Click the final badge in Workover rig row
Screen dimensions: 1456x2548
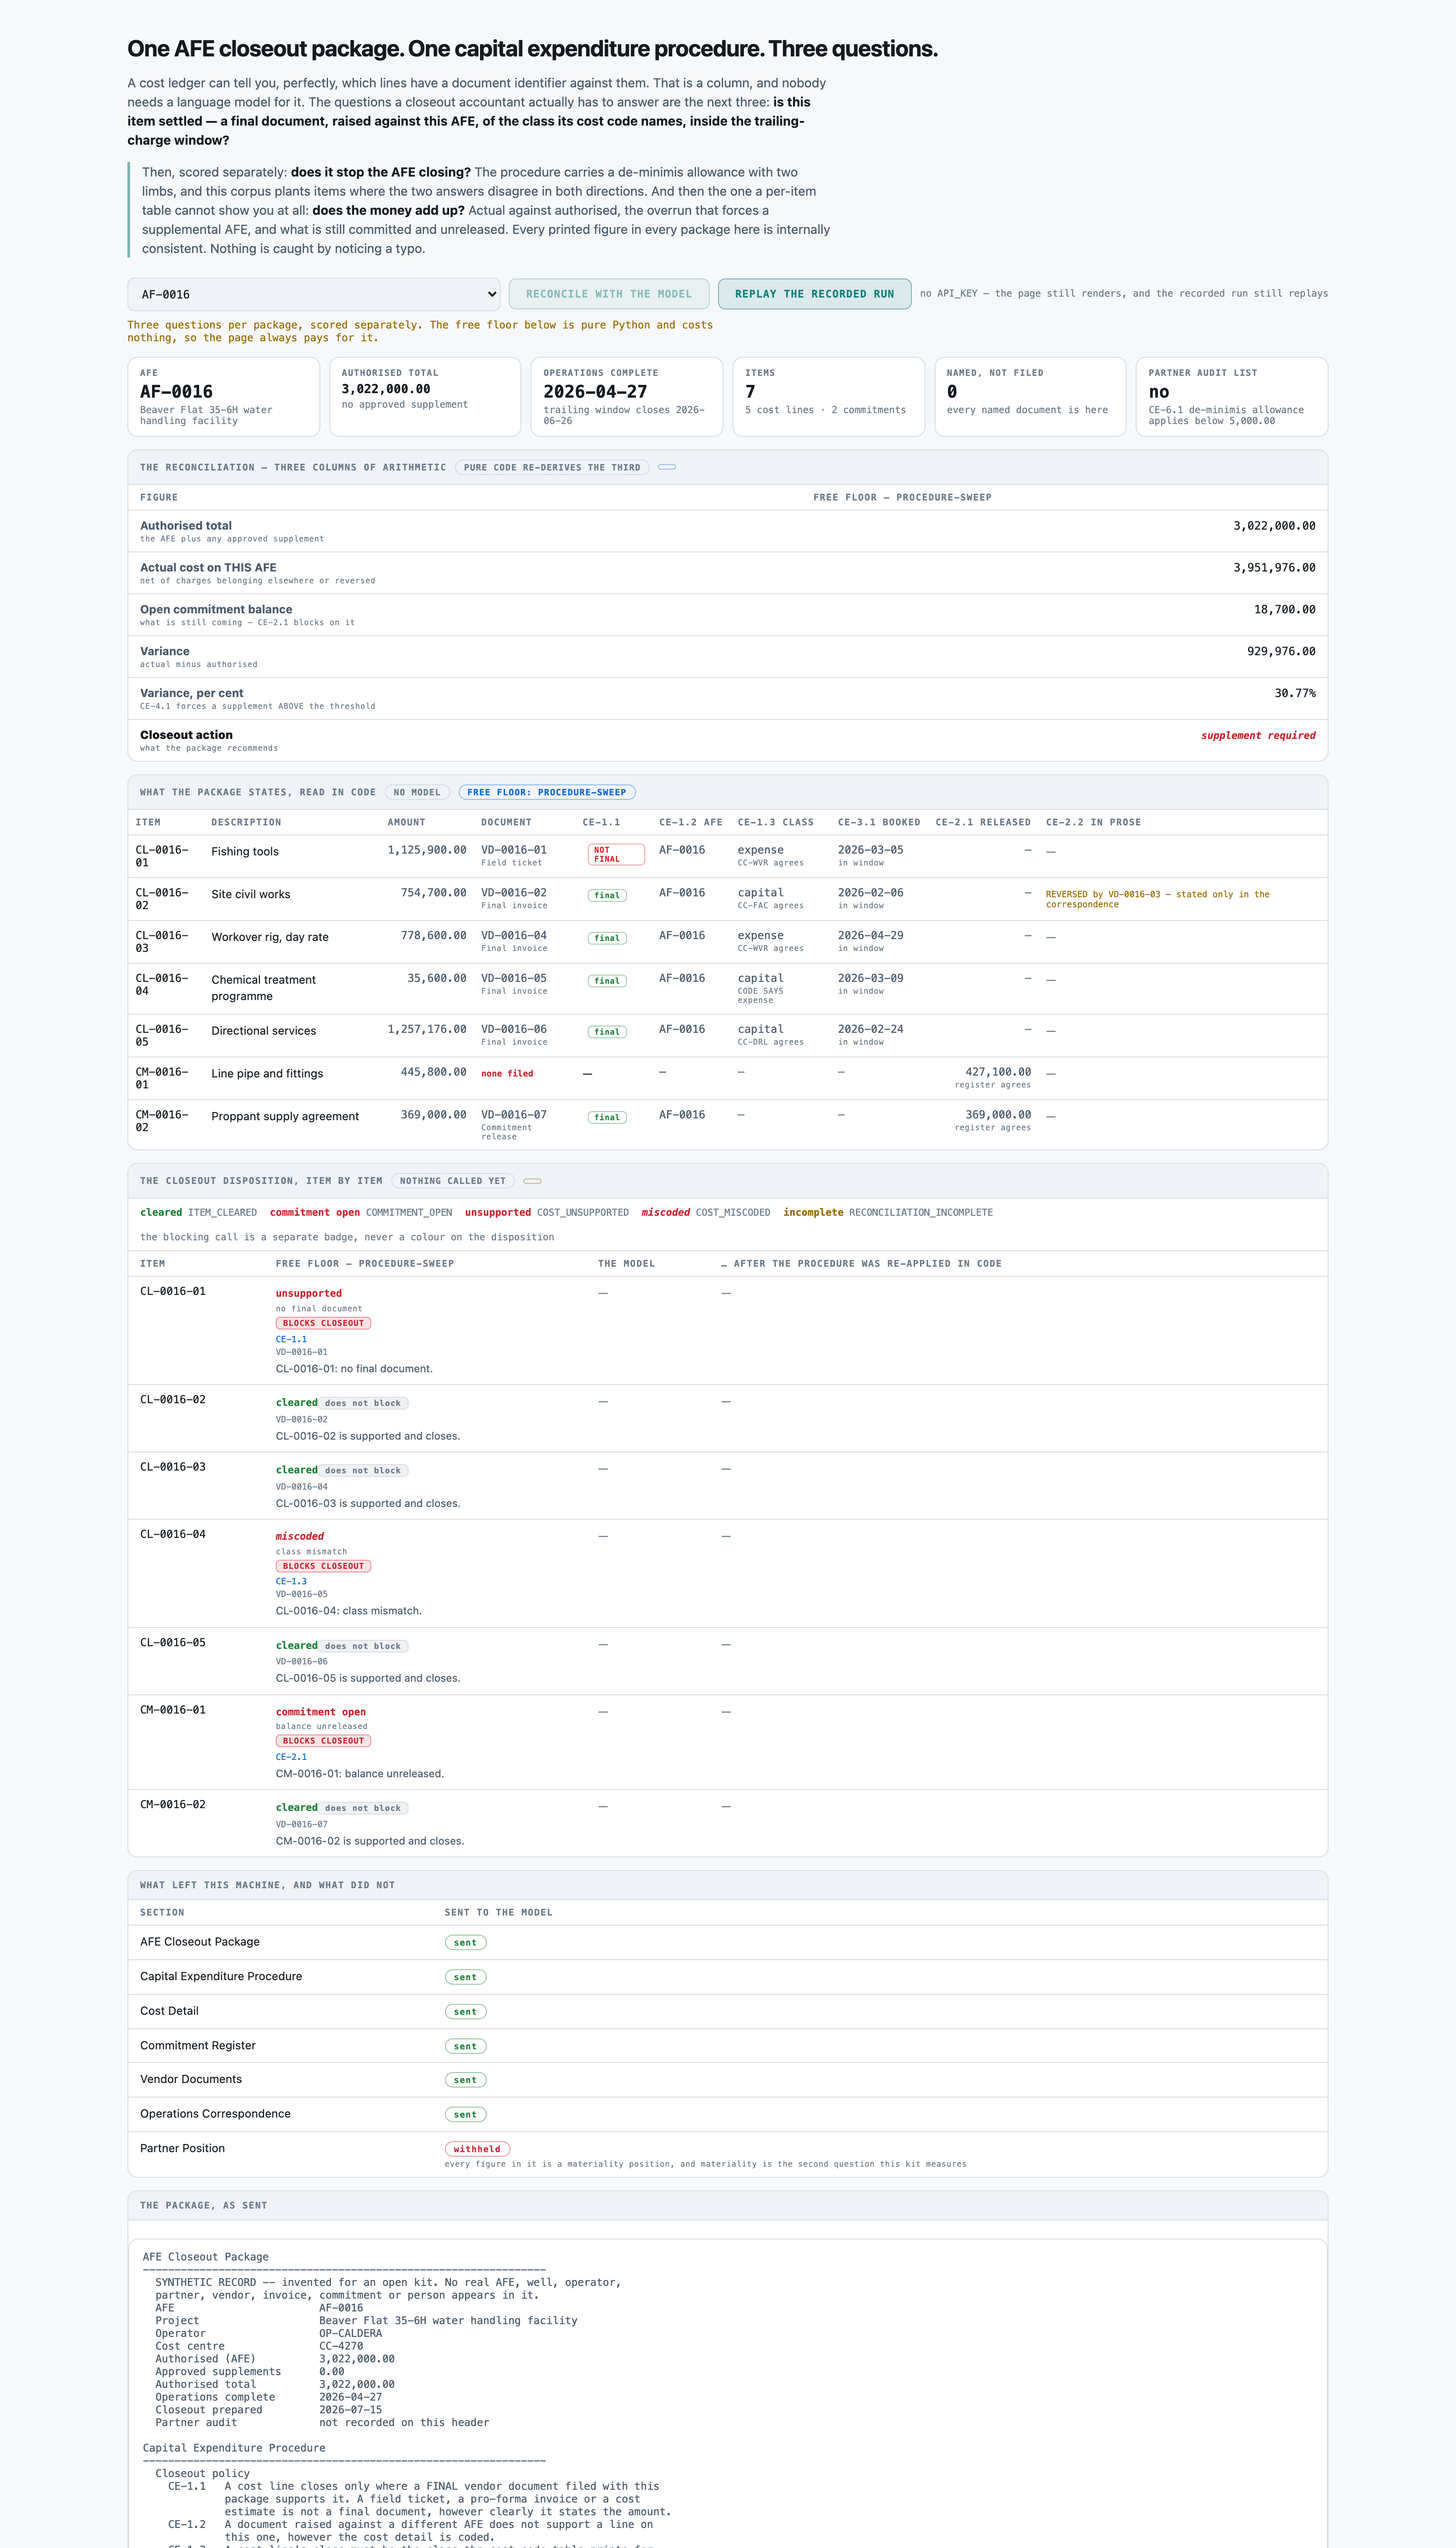tap(607, 938)
